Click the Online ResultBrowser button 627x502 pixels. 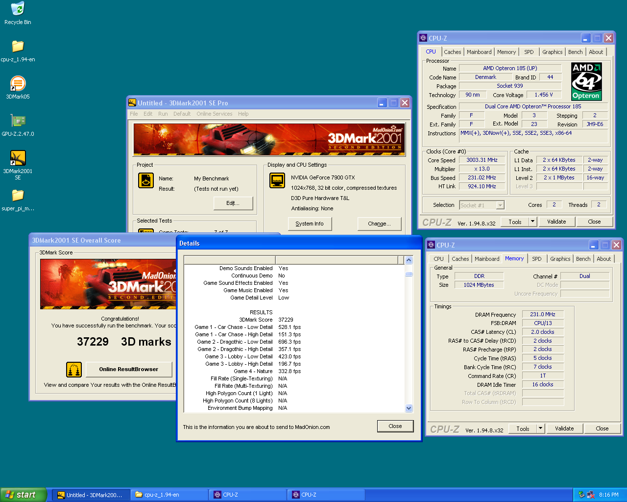129,369
